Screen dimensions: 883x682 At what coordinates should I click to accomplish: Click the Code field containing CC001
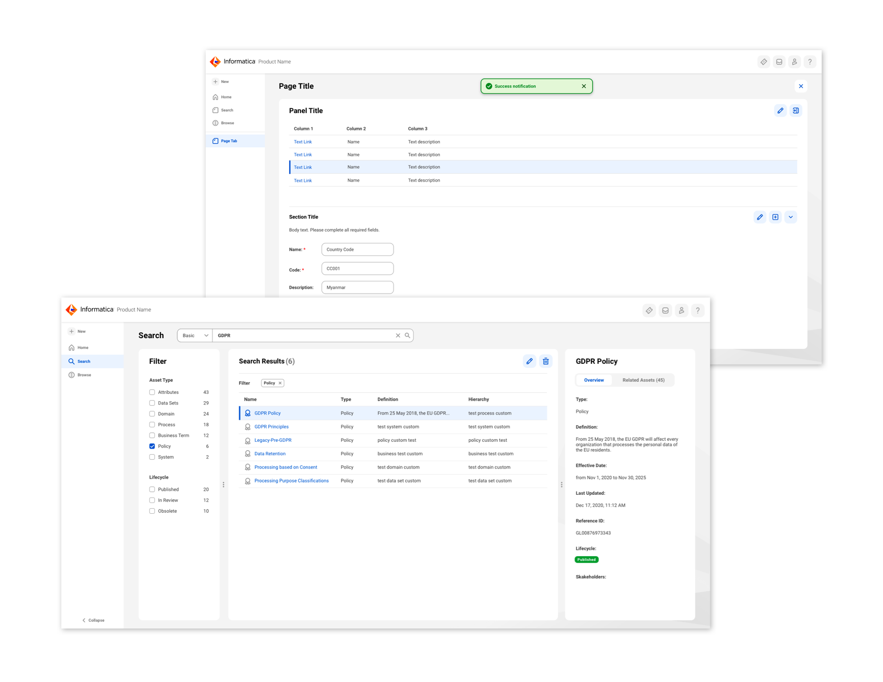click(357, 269)
